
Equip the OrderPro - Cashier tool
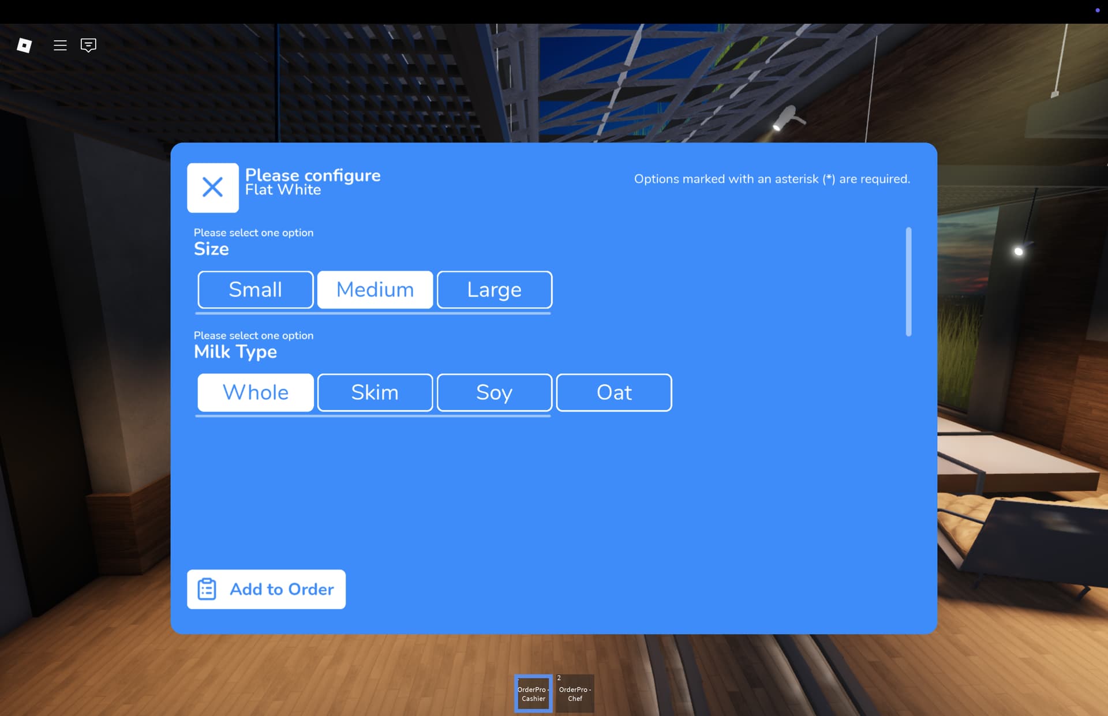tap(533, 693)
